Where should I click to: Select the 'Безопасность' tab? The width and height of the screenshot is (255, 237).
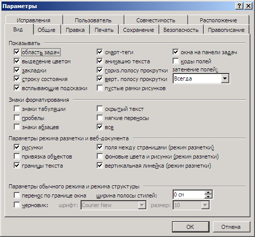[x=181, y=30]
